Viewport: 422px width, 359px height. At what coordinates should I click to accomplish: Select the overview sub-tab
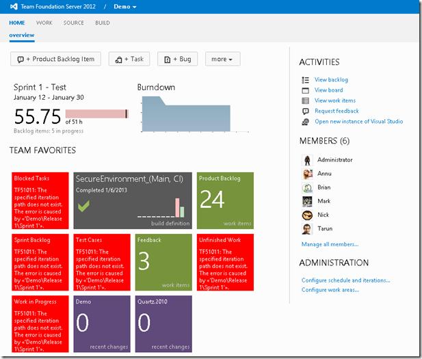pos(22,36)
